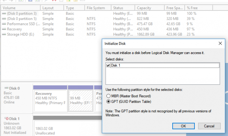Select the 99 MB Healthy EFI partition block

point(81,100)
